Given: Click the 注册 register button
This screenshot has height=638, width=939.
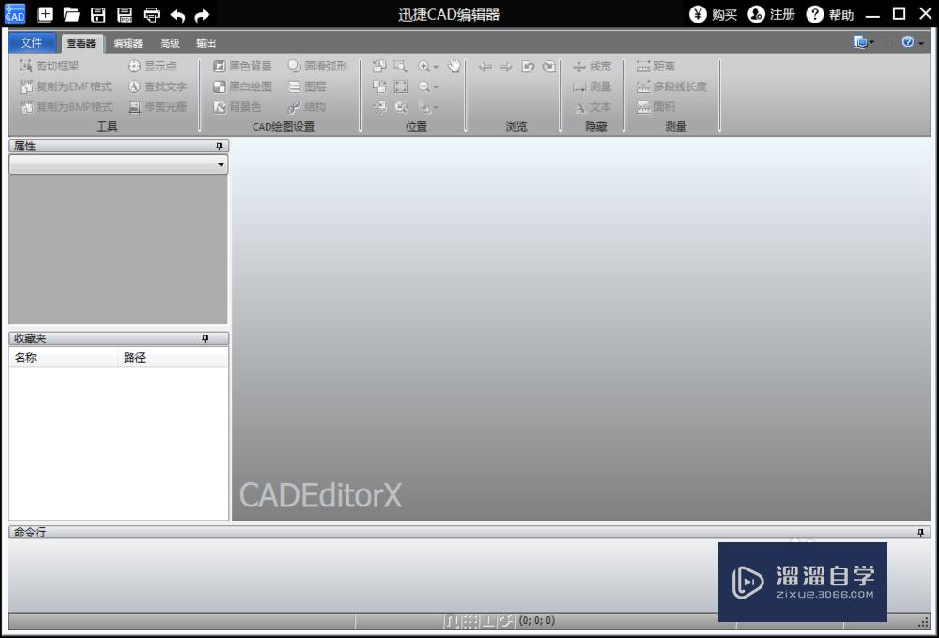Looking at the screenshot, I should tap(771, 14).
